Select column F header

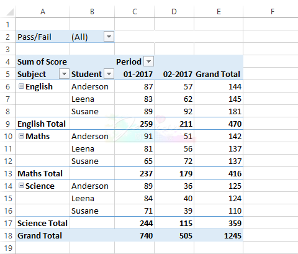273,12
